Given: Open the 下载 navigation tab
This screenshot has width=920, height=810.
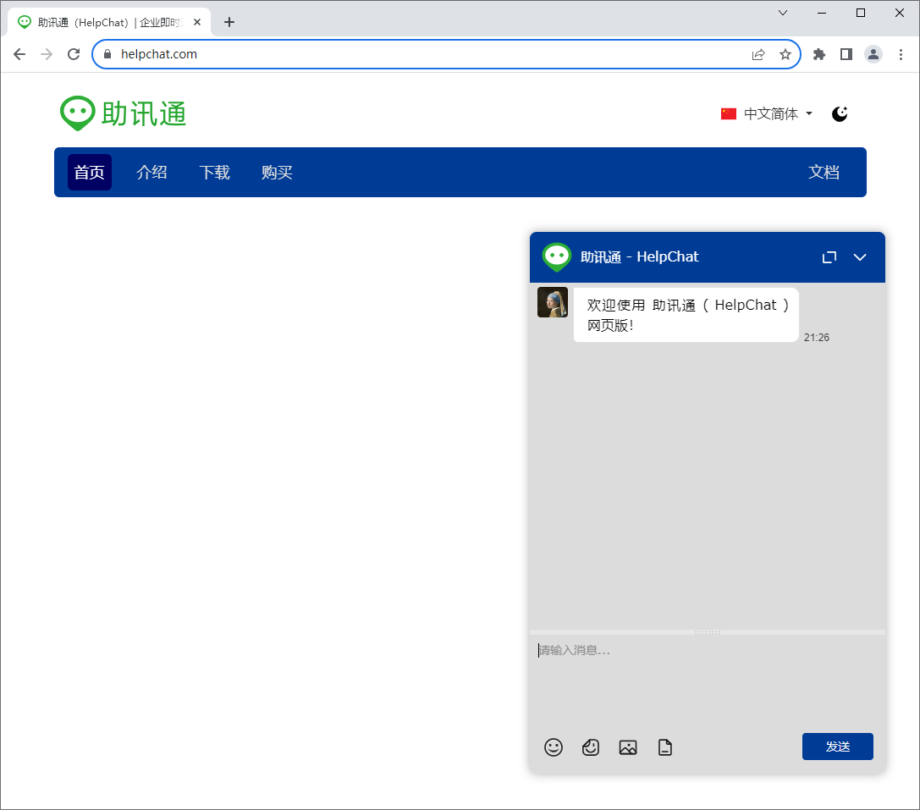Looking at the screenshot, I should point(215,172).
